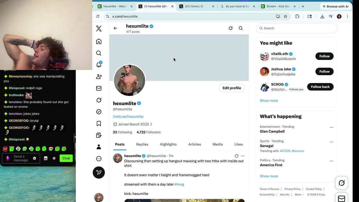
Task: Open options for Glen Campbell trend
Action: pyautogui.click(x=332, y=127)
